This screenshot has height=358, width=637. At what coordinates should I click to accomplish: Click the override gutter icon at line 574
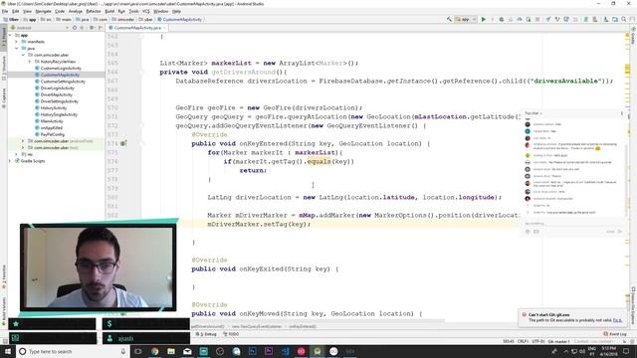[x=123, y=143]
